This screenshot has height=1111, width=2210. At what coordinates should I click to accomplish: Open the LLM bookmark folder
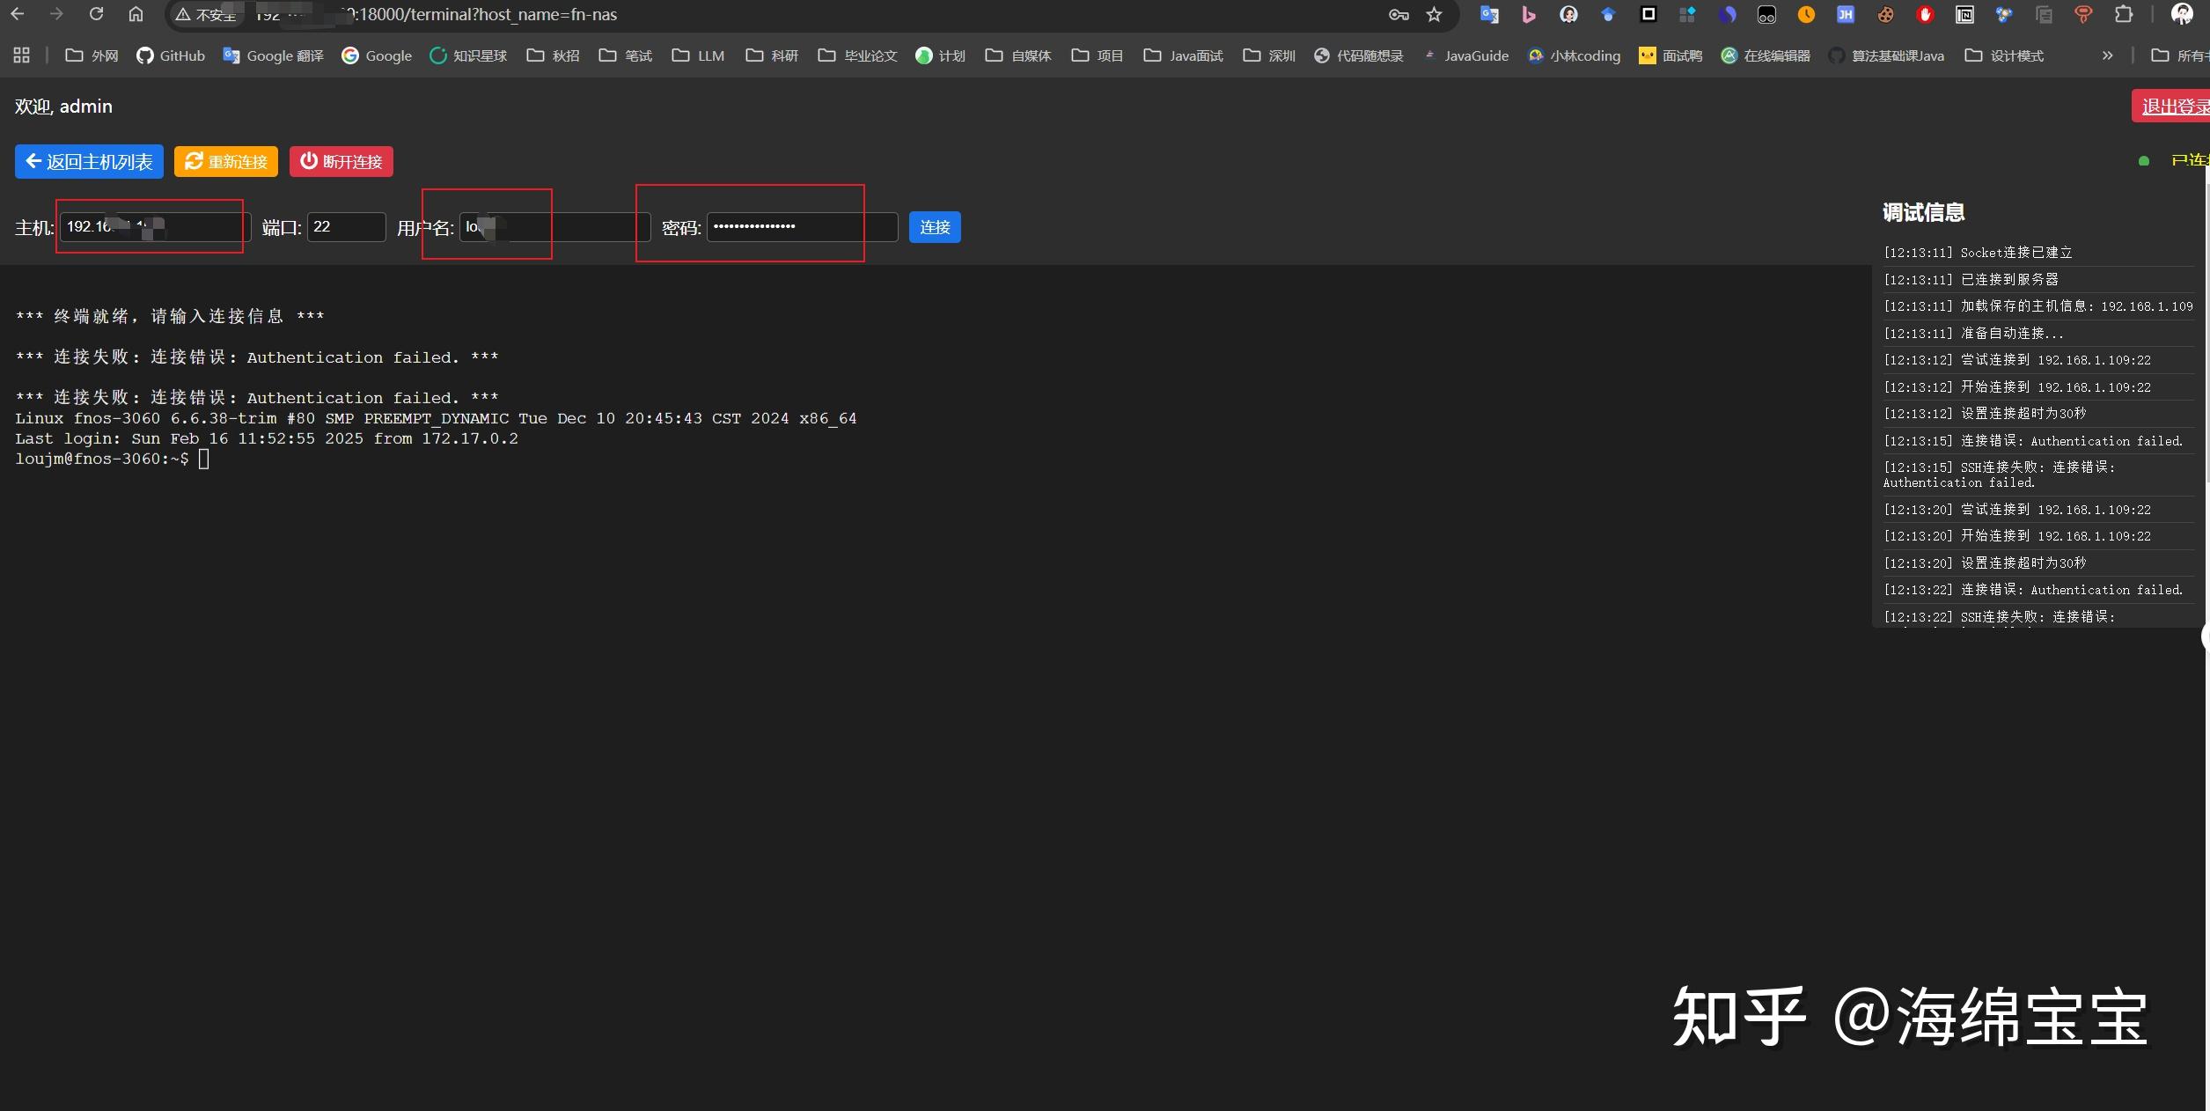coord(698,55)
